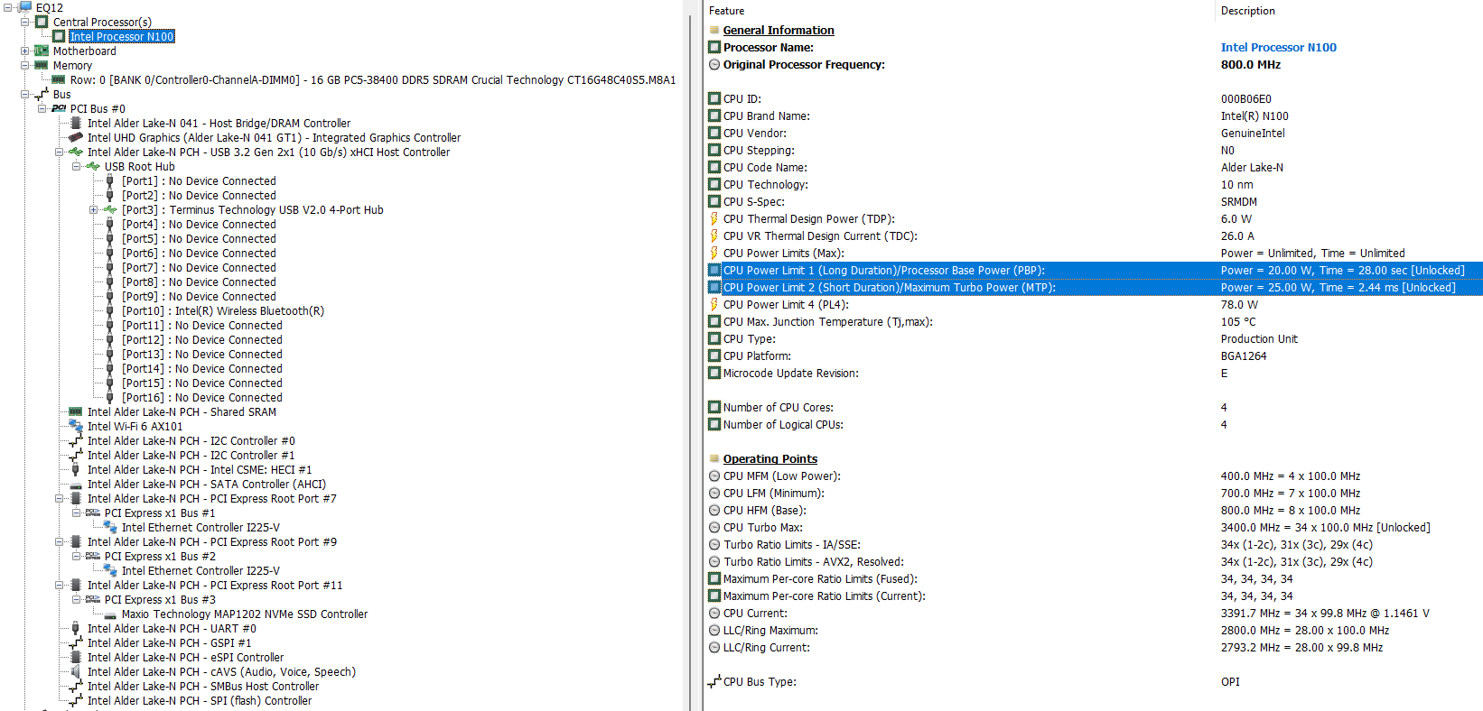1483x711 pixels.
Task: Select the CPU Code Name row
Action: 1095,167
